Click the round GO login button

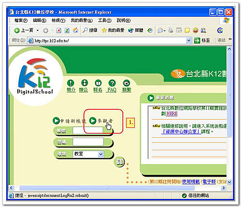coord(119,162)
